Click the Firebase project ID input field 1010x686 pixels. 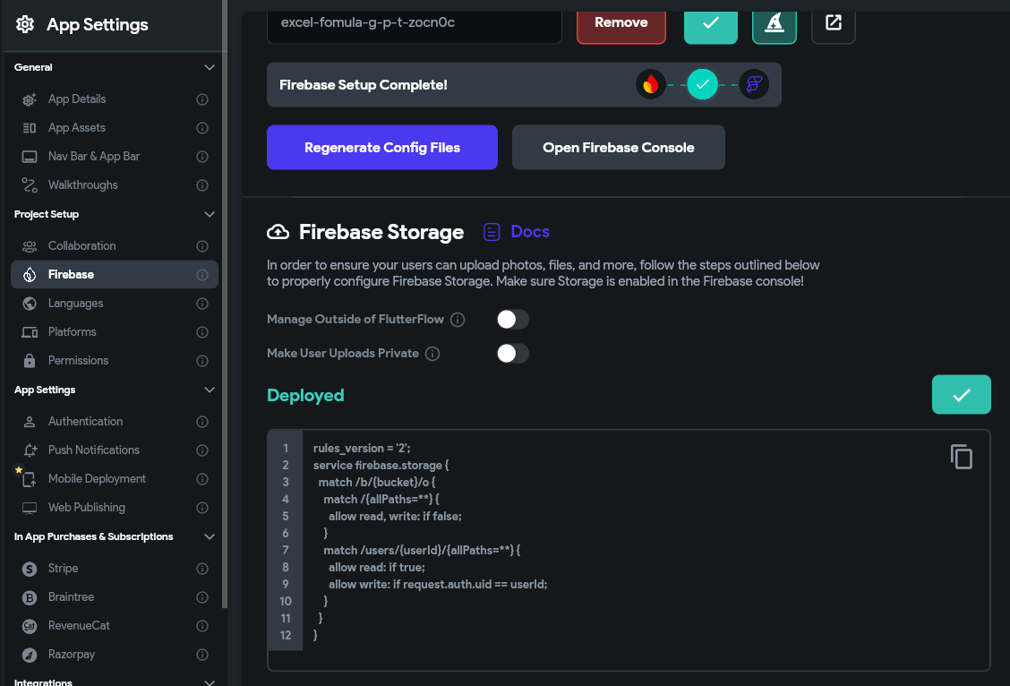tap(415, 23)
